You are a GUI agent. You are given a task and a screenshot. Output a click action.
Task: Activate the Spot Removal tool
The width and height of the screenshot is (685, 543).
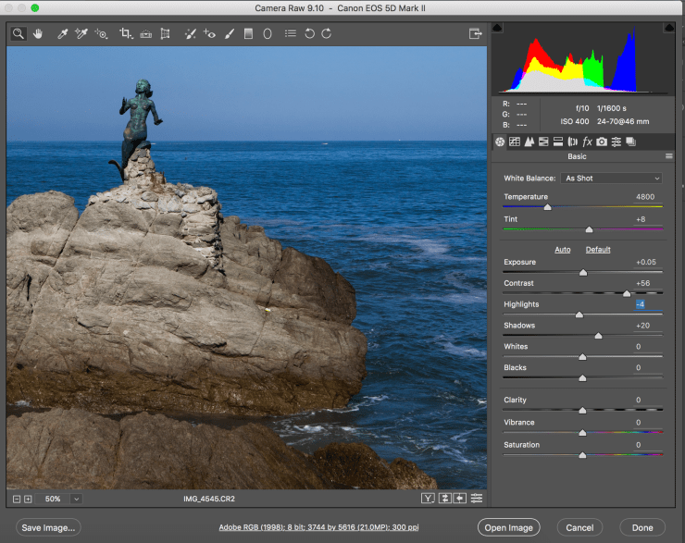coord(189,33)
